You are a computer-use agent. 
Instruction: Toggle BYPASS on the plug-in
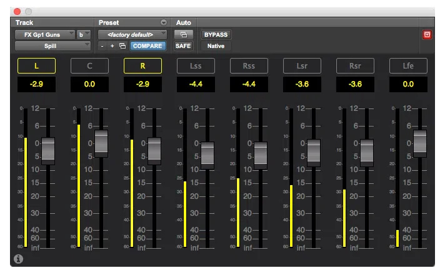click(216, 35)
